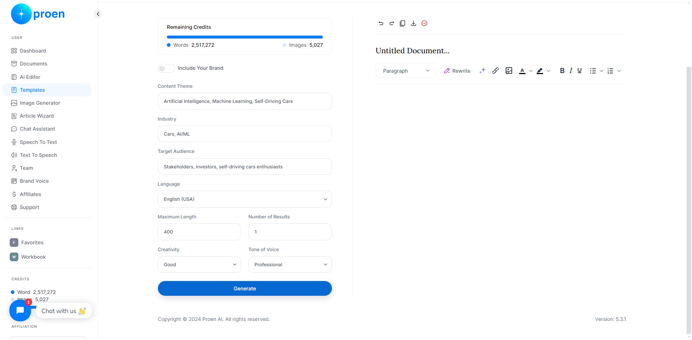Insert a link using the chain icon

click(x=496, y=71)
